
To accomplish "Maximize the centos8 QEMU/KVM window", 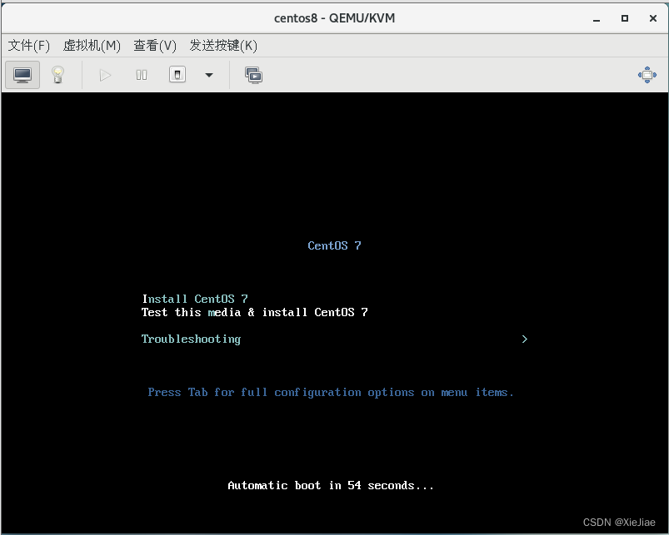I will click(x=625, y=18).
